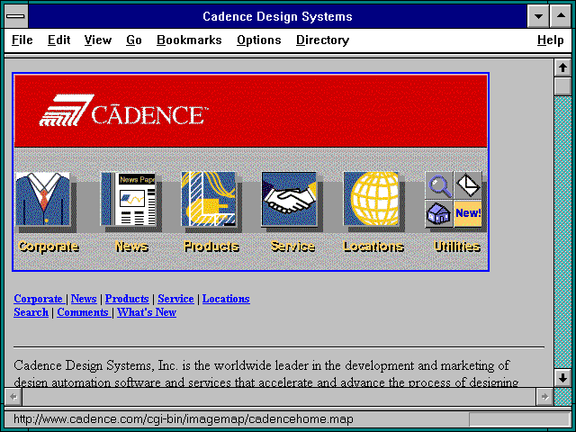Image resolution: width=576 pixels, height=432 pixels.
Task: Click the yellow Service label in the image map
Action: 292,247
